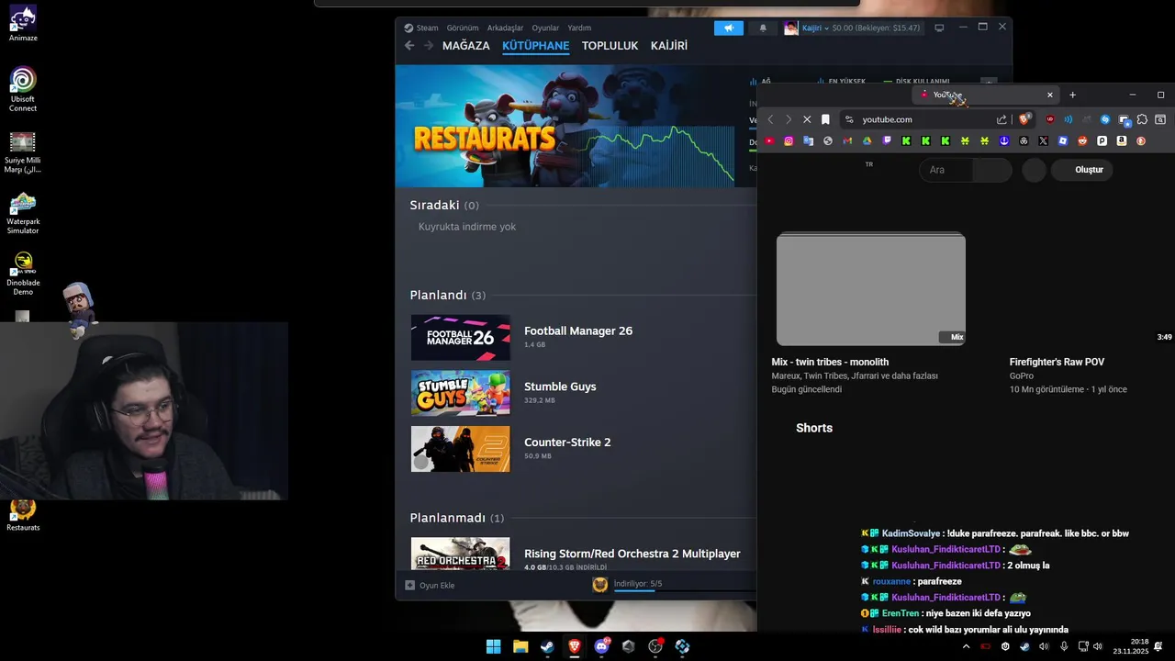The width and height of the screenshot is (1175, 661).
Task: Open the Windows Start menu
Action: click(493, 646)
